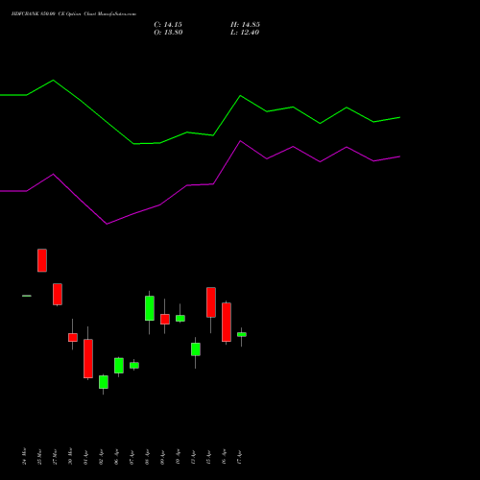
Task: Click the red candle above 09 Apr
Action: [x=165, y=319]
